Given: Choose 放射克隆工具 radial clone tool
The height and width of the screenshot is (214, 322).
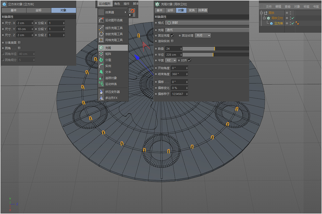Looking at the screenshot, I should (x=113, y=34).
